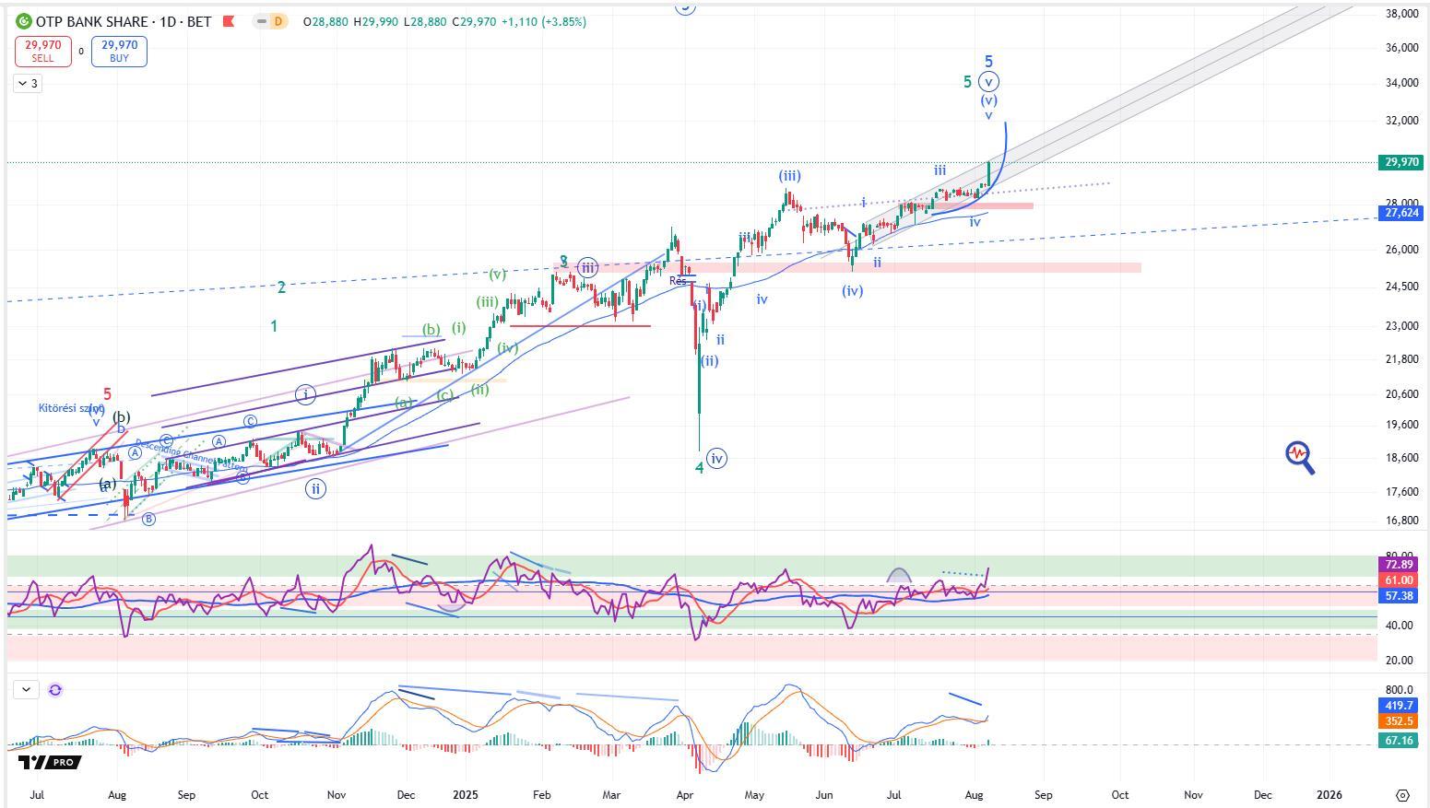The height and width of the screenshot is (808, 1430).
Task: Click the +1,110 (+3.85%) change value
Action: point(544,21)
